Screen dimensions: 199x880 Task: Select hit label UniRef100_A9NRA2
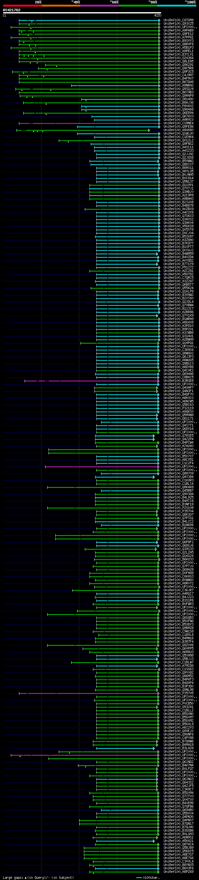(x=178, y=86)
